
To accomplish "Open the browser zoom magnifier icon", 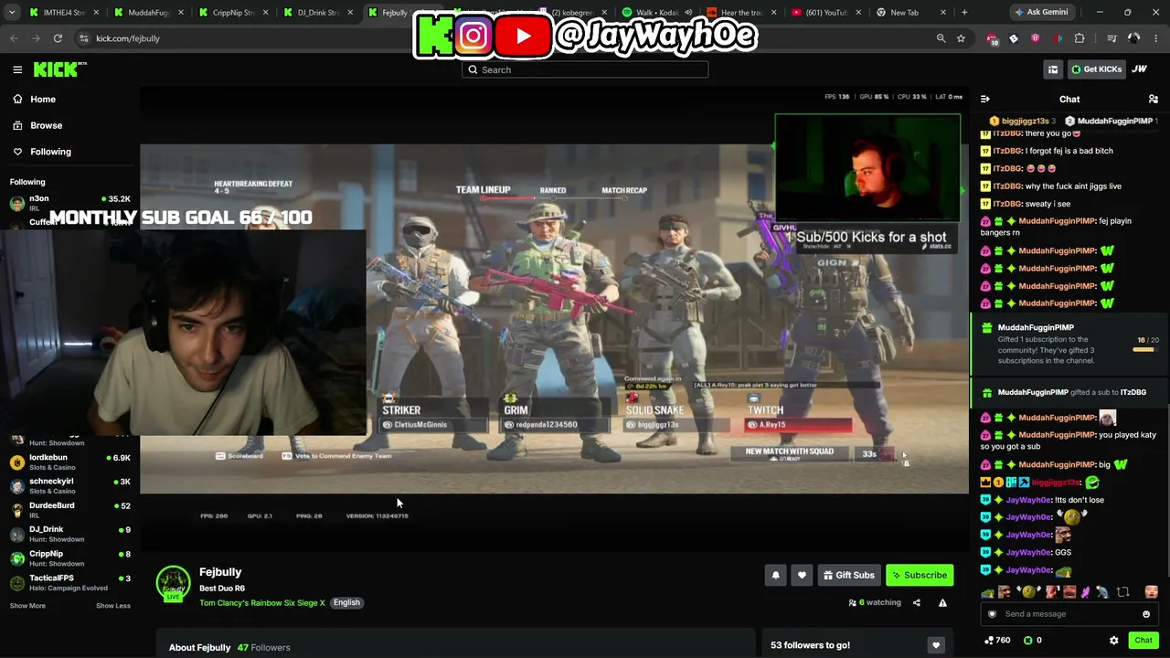I will tap(941, 38).
